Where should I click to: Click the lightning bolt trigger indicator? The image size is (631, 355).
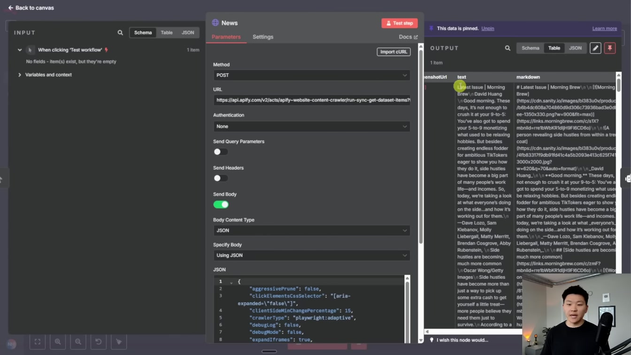point(107,50)
